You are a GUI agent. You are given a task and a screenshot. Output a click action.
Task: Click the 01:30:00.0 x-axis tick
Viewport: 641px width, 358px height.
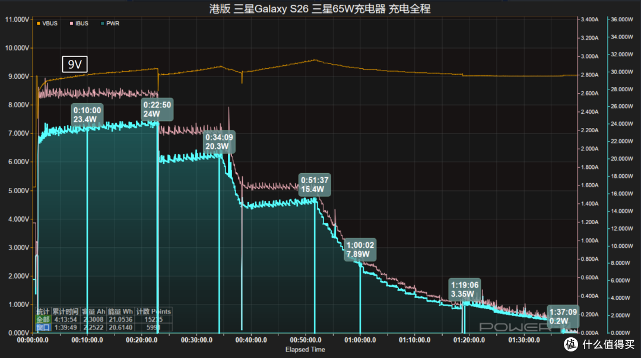(x=523, y=340)
